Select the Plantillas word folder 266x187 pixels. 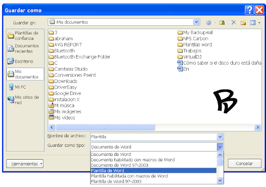195,45
